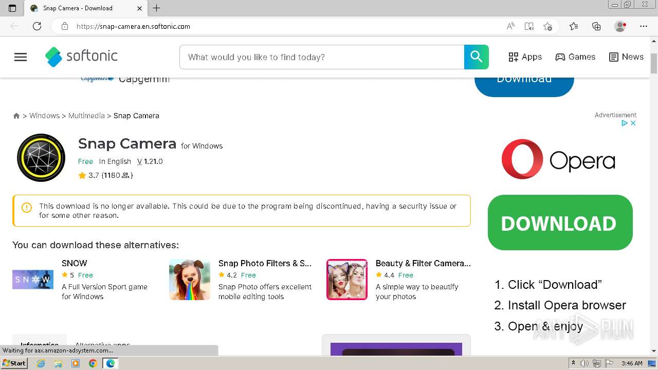View site information lock icon
This screenshot has width=658, height=370.
65,26
